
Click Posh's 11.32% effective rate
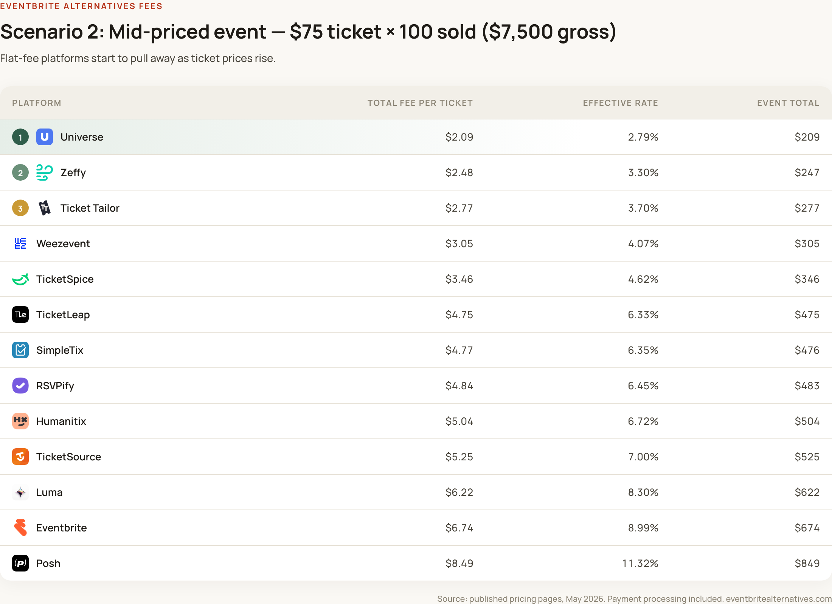click(640, 563)
